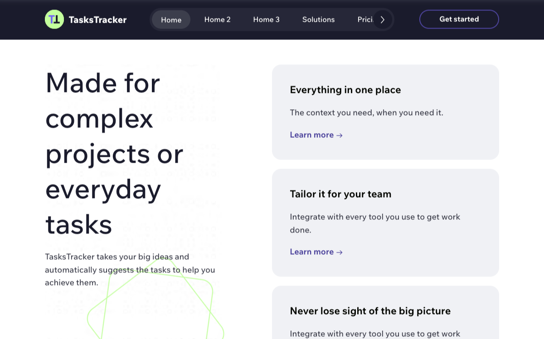Screen dimensions: 544x339
Task: Open the Home menu item
Action: pyautogui.click(x=171, y=19)
